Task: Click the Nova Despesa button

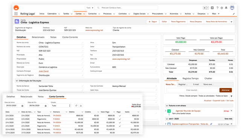Action: click(x=196, y=22)
